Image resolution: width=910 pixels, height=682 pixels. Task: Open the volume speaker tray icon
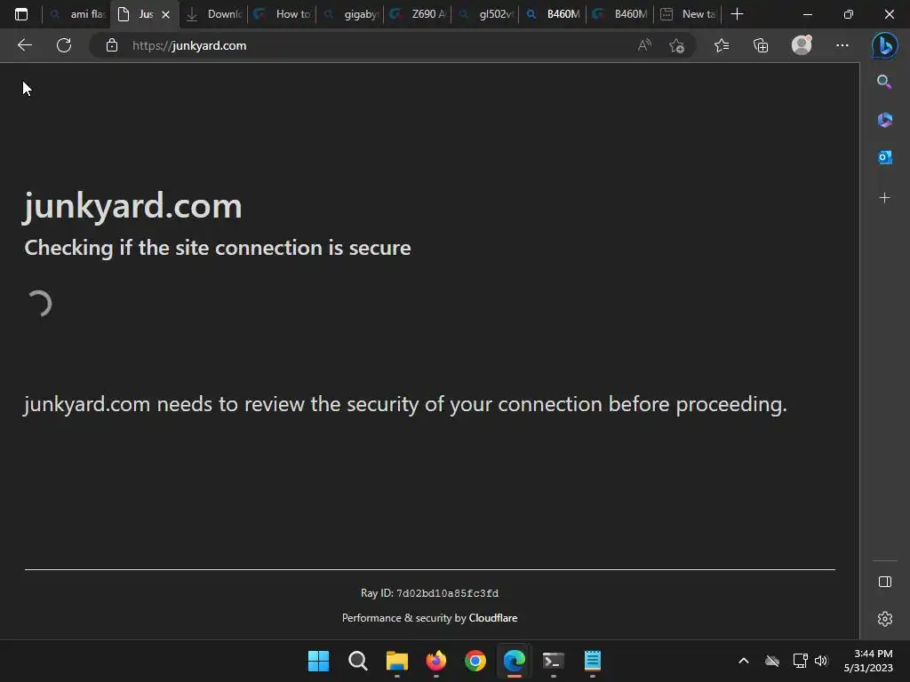point(820,661)
